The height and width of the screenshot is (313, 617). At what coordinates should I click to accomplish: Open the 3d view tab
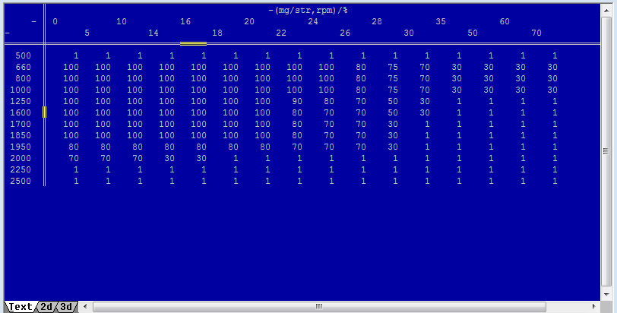[67, 307]
